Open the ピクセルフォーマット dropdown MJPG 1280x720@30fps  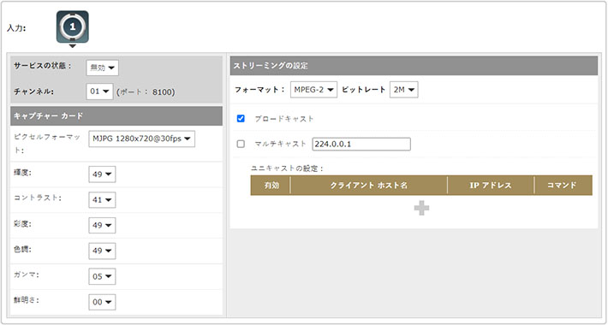point(141,139)
